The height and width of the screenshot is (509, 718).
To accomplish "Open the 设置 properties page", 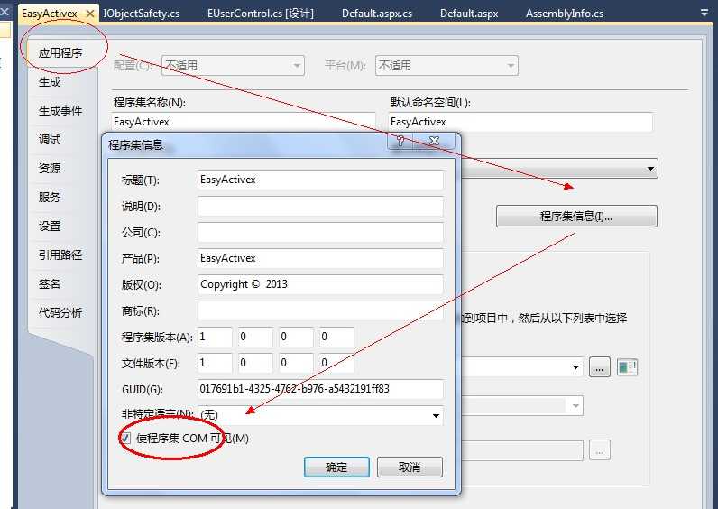I will 50,227.
